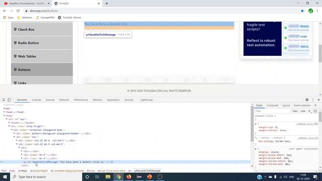Screen dimensions: 322x181
Task: Show more Styles pane tabs chevron
Action: [315, 105]
